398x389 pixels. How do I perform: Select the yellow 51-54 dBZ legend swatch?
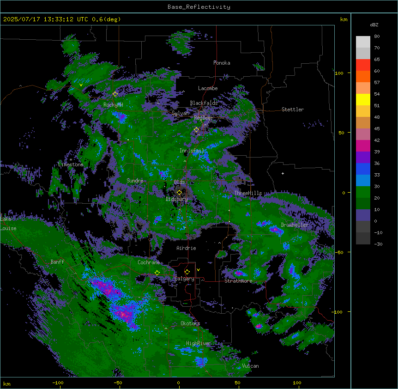(x=363, y=99)
